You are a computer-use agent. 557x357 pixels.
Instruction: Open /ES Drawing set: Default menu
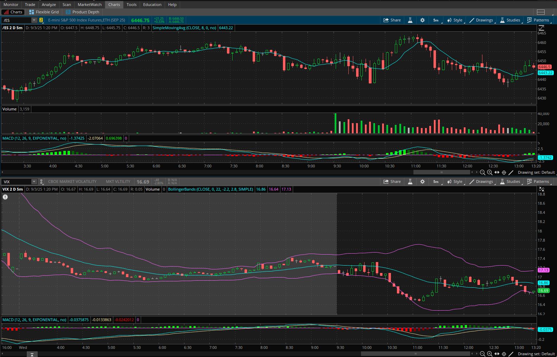[536, 172]
